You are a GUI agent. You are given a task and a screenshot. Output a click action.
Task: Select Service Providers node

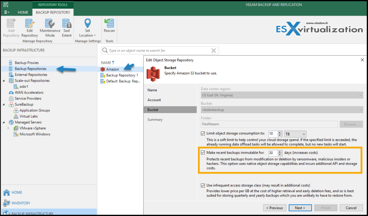pos(28,99)
